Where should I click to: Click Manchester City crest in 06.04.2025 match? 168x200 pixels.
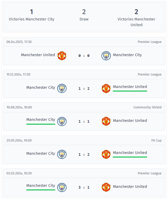coord(106,56)
